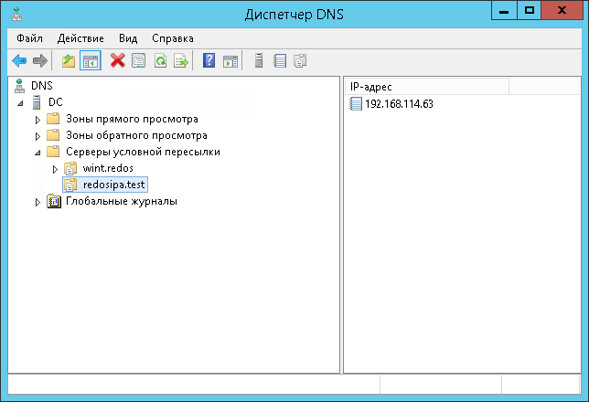This screenshot has height=402, width=589.
Task: Expand Зоны обратного просмотра node
Action: (x=37, y=136)
